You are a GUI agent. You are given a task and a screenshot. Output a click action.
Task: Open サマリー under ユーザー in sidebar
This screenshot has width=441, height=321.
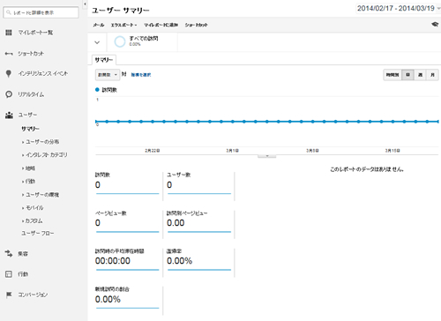pyautogui.click(x=30, y=129)
